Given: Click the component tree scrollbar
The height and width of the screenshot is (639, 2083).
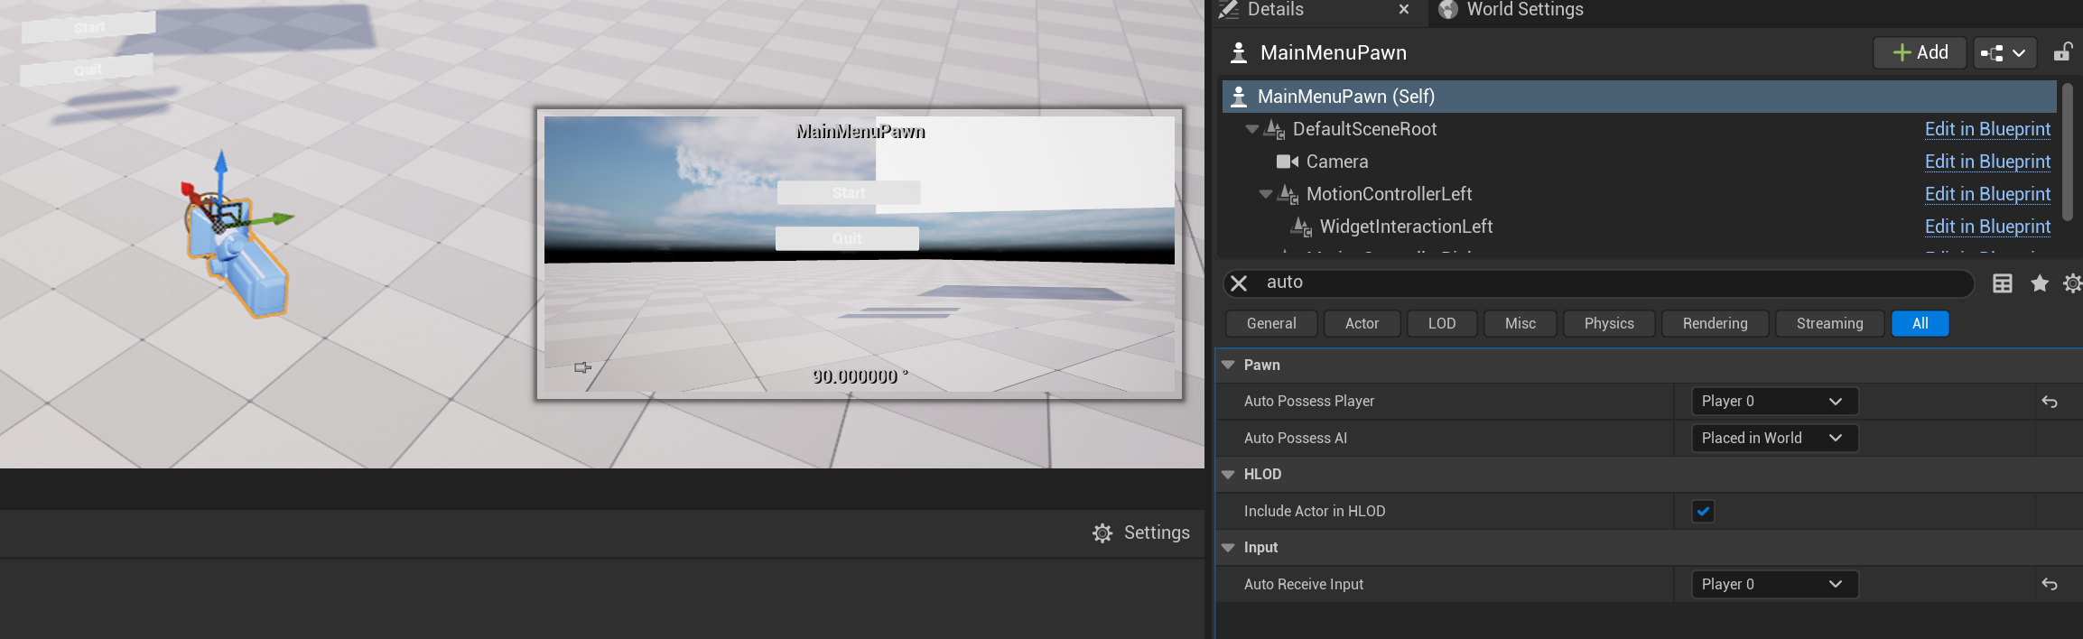Looking at the screenshot, I should point(2067,152).
